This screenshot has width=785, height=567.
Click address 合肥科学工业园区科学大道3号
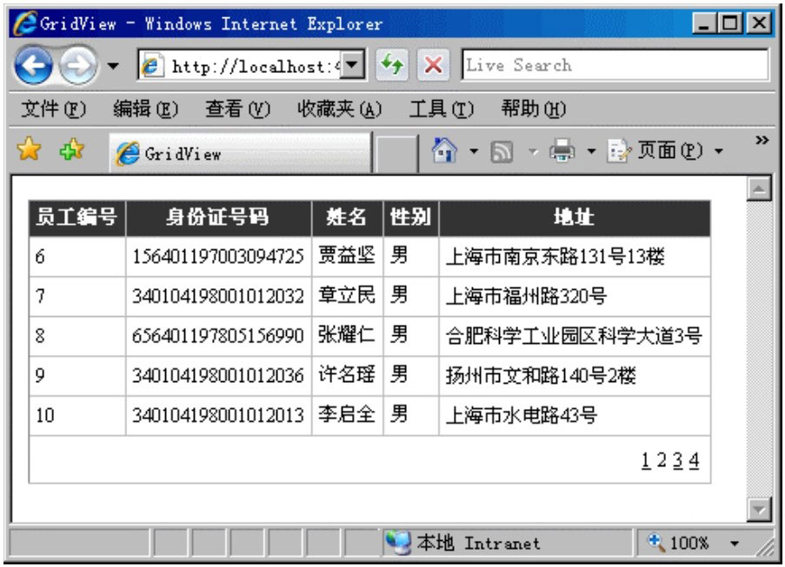tap(574, 335)
